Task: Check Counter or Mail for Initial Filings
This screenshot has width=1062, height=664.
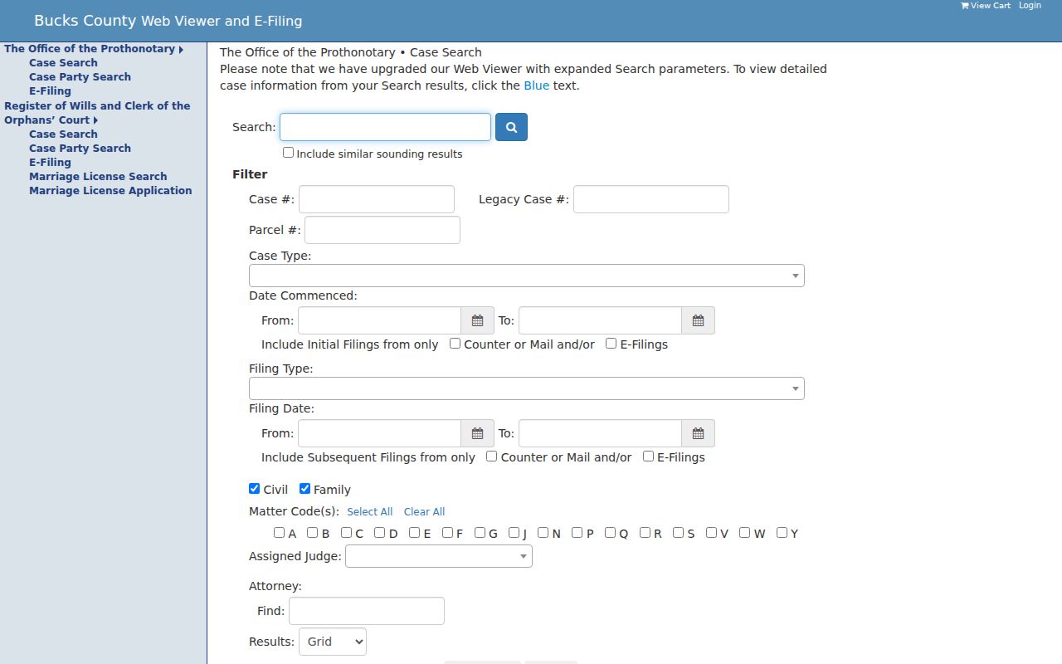Action: point(455,344)
